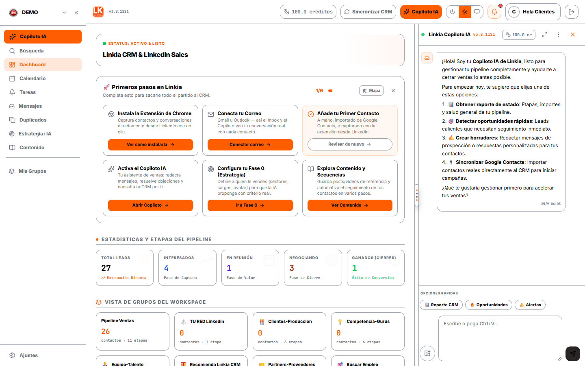
Task: Switch to system theme monitor toggle
Action: point(477,12)
